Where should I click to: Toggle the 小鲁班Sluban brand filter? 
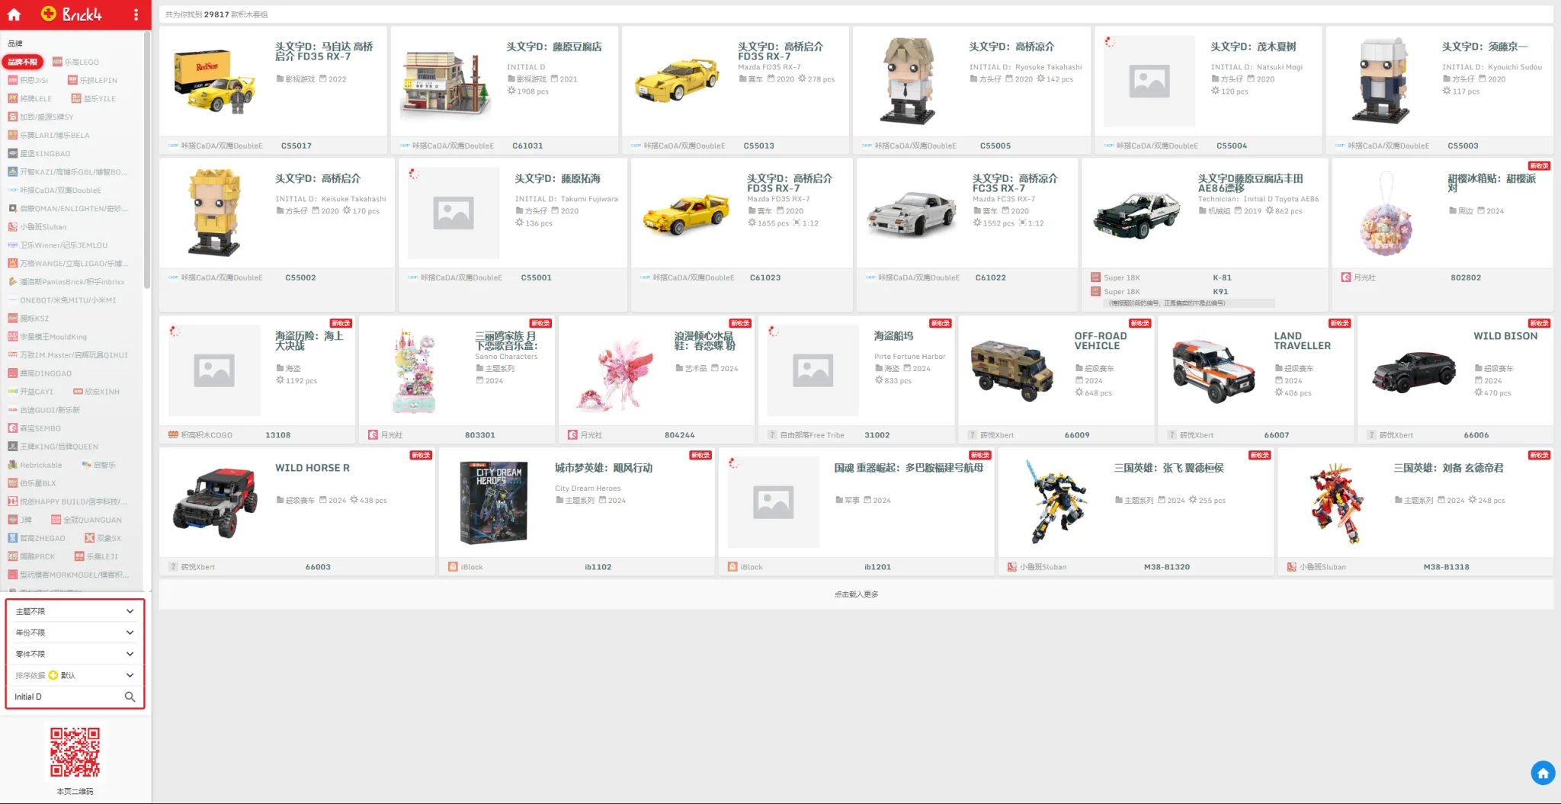tap(43, 226)
